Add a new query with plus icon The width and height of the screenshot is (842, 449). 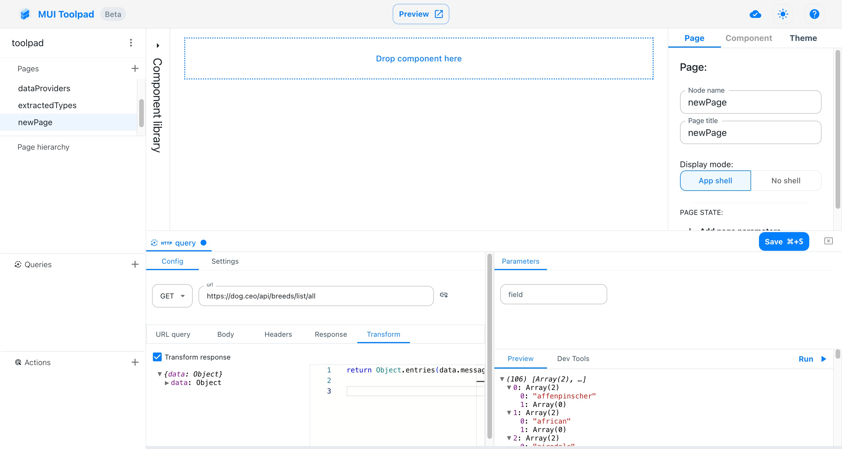(x=135, y=264)
